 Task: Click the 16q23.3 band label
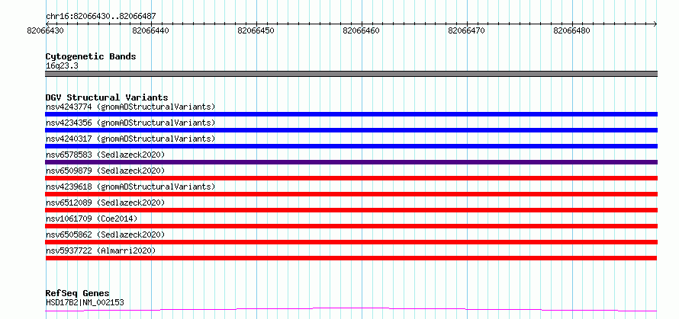(62, 65)
